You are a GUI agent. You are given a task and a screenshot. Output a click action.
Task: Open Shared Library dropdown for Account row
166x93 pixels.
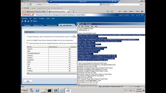click(69, 49)
